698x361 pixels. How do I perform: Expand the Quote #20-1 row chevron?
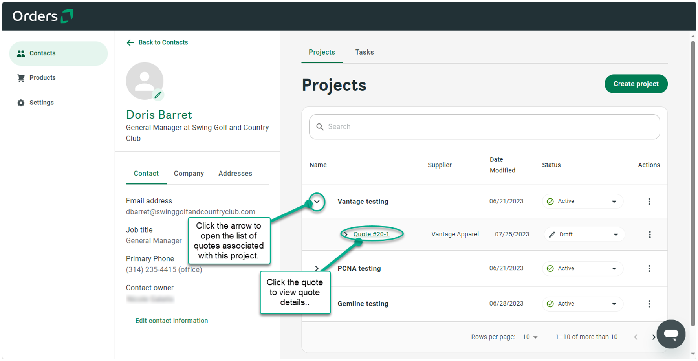346,235
